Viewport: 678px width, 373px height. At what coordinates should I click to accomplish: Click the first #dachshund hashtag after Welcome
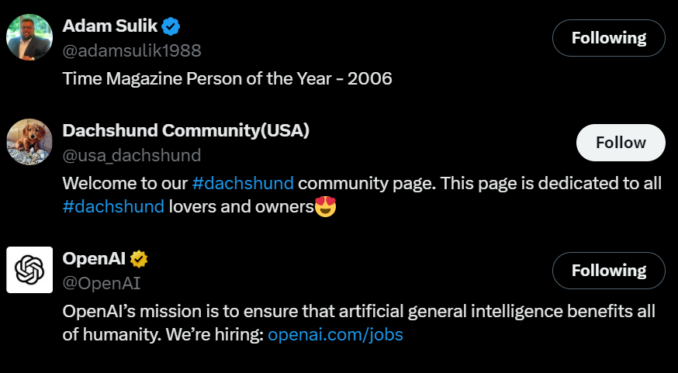click(x=243, y=183)
